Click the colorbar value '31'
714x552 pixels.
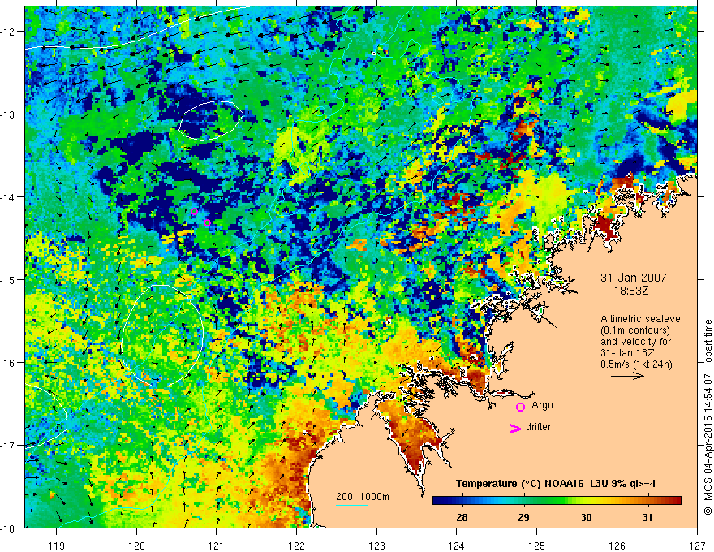tap(647, 518)
